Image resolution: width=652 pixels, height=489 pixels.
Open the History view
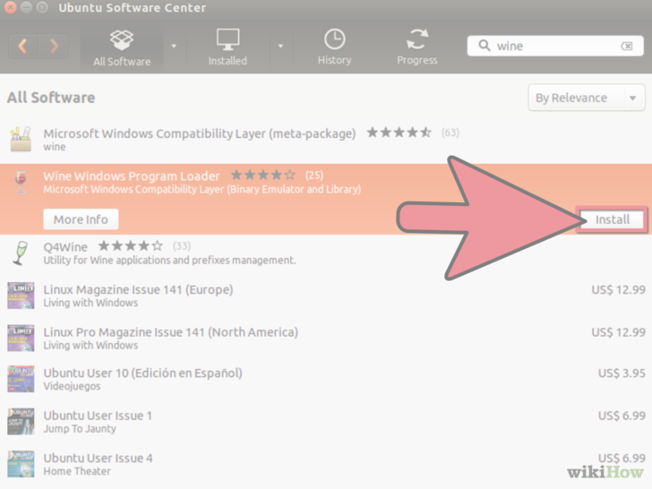click(x=334, y=47)
